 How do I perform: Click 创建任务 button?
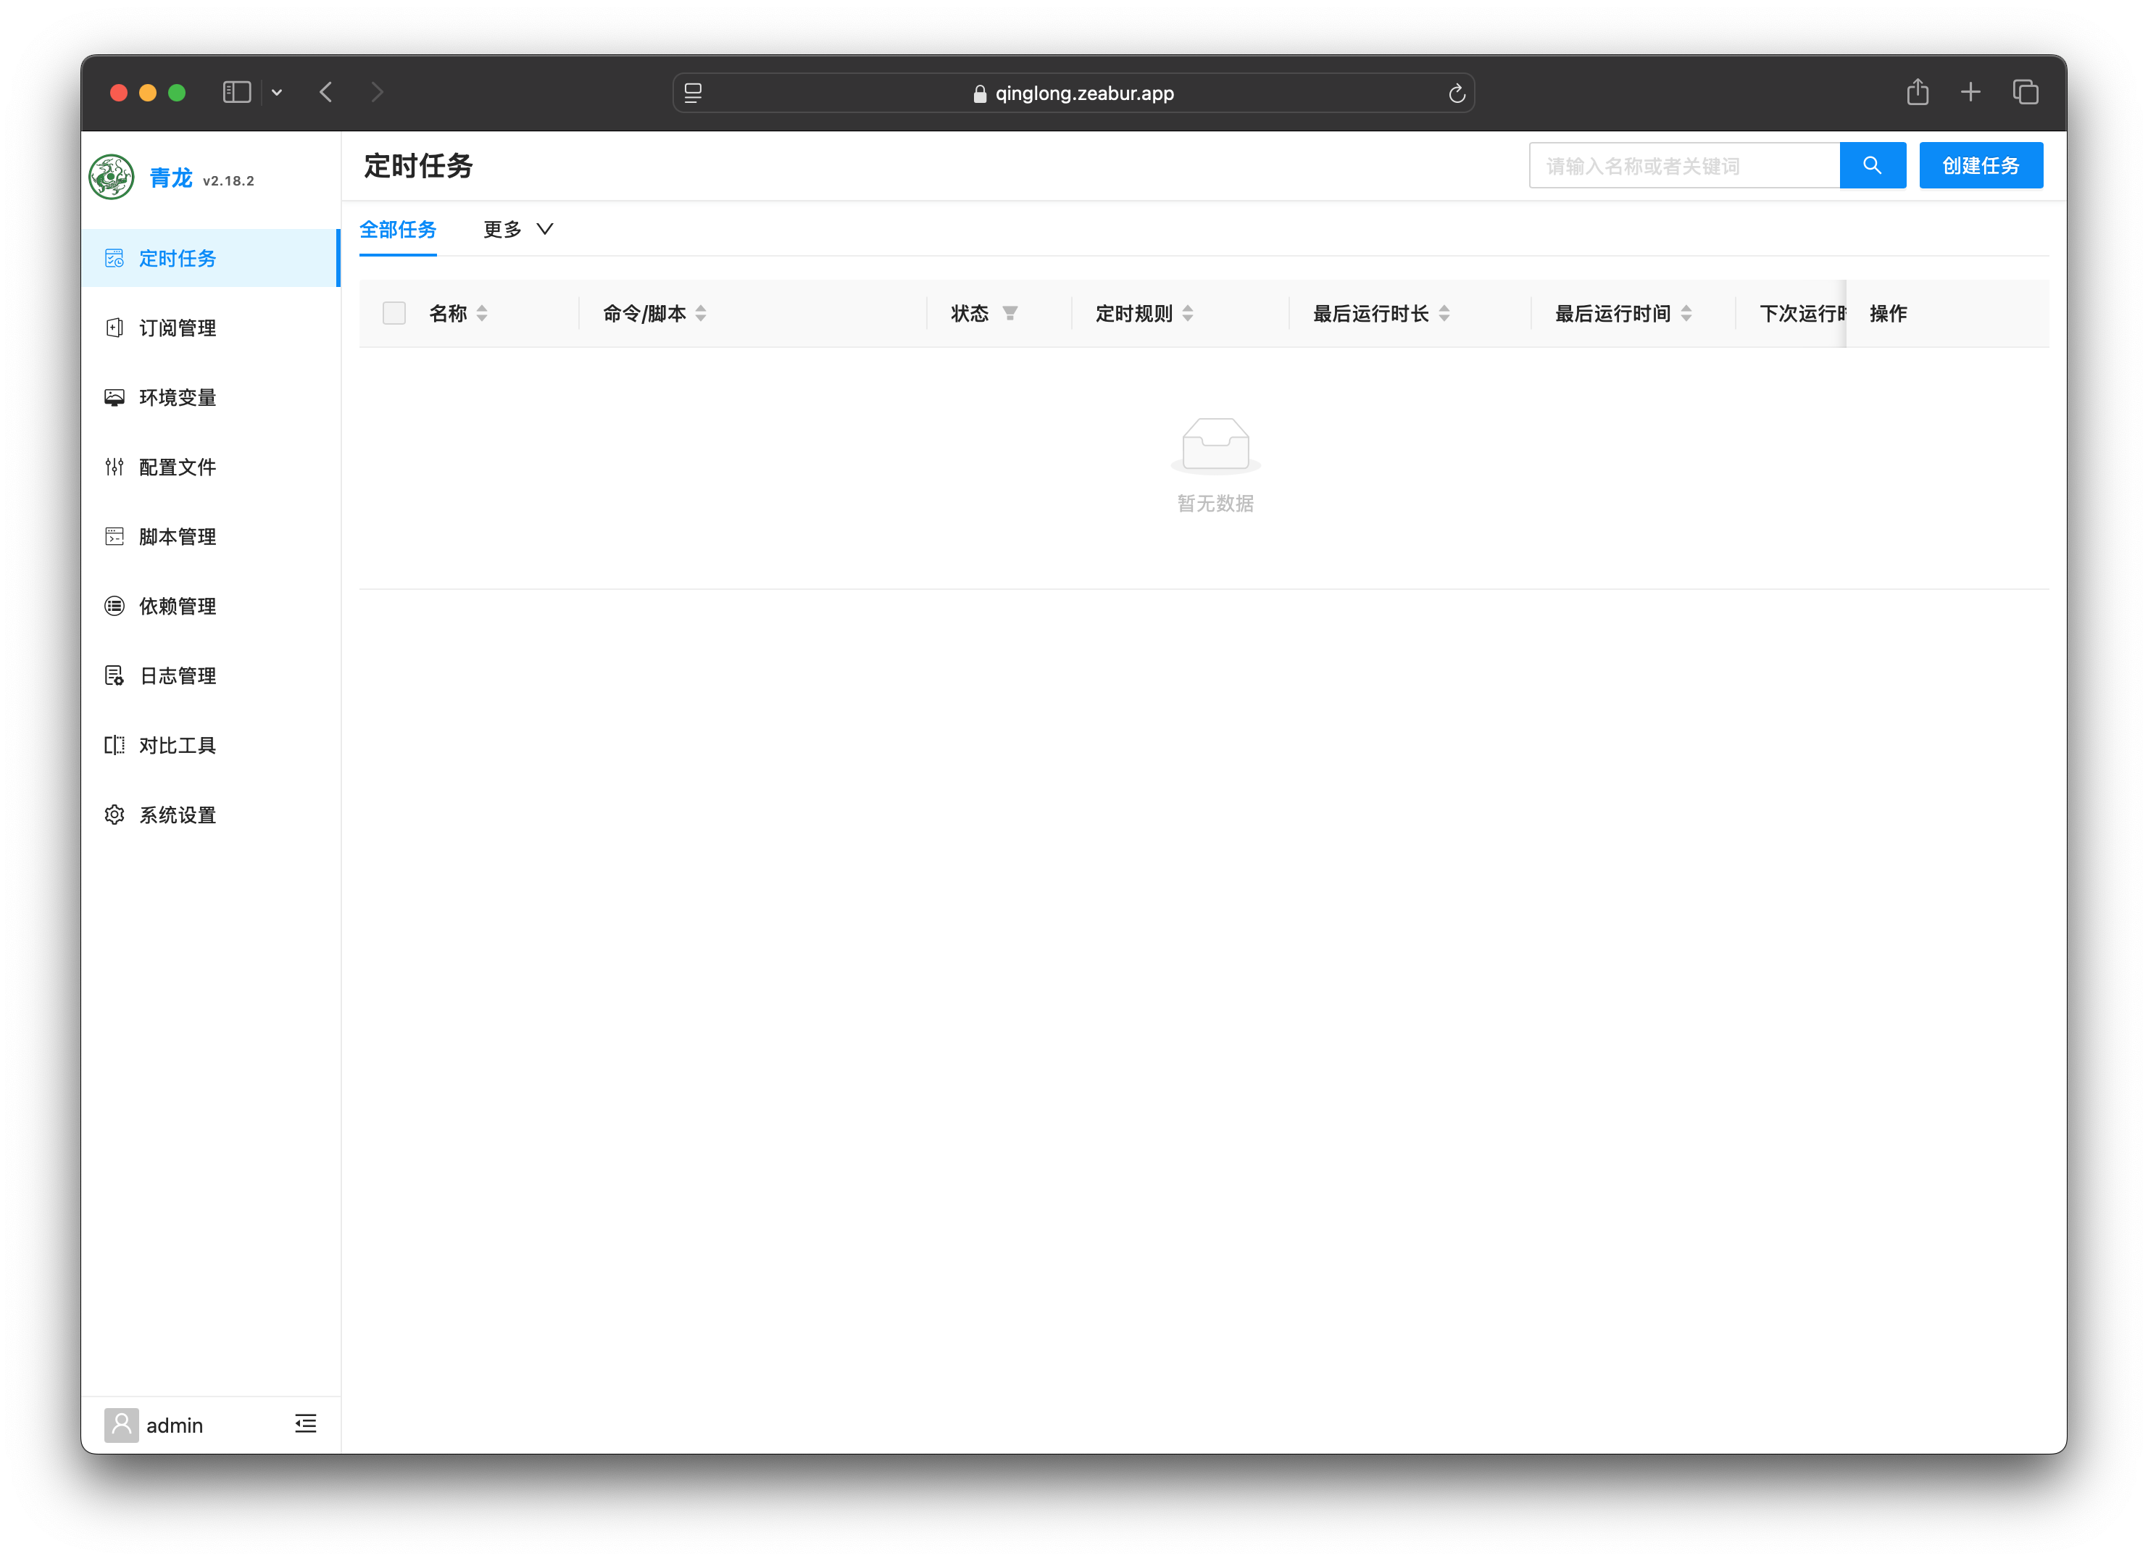click(x=1981, y=166)
